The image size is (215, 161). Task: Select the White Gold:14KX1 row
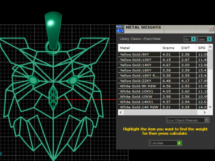click(163, 102)
